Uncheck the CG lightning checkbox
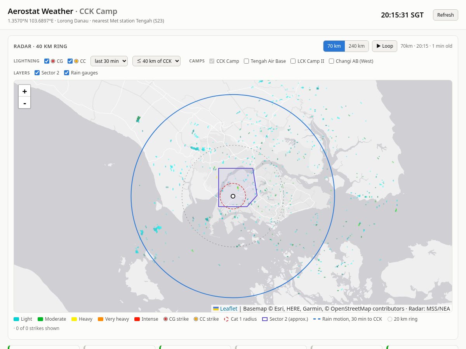Screen dimensions: 466x349 [x=47, y=61]
